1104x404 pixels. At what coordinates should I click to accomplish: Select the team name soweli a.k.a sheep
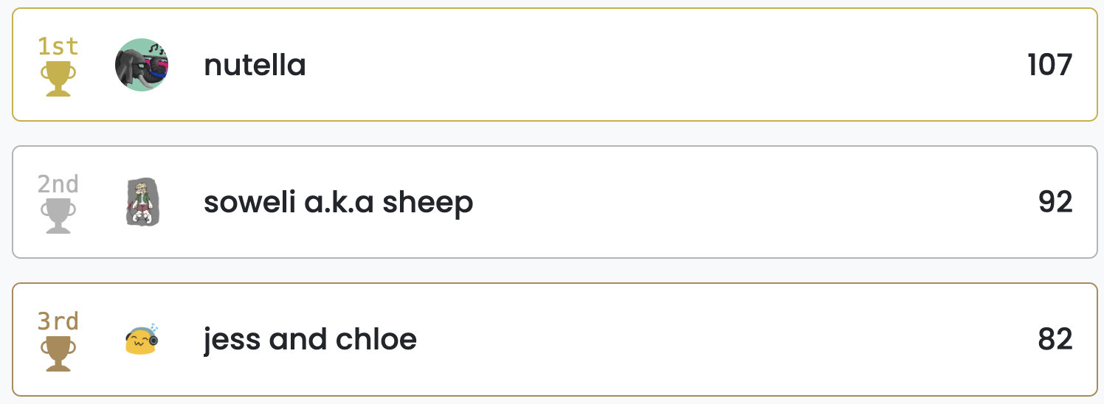(x=338, y=203)
